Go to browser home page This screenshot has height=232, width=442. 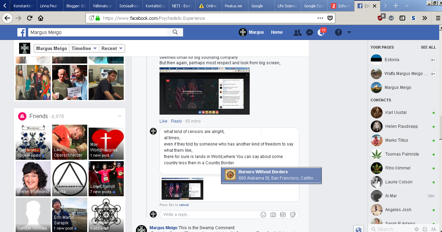[41, 18]
